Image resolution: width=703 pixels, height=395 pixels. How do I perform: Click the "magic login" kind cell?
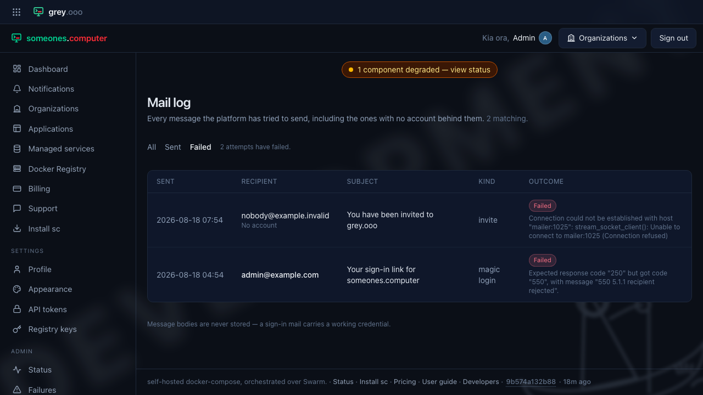coord(489,275)
